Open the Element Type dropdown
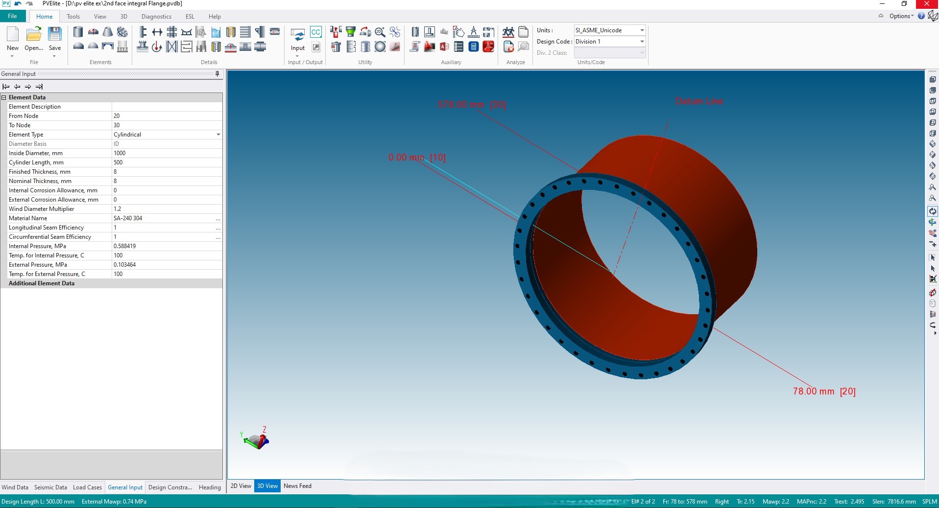 pyautogui.click(x=218, y=135)
